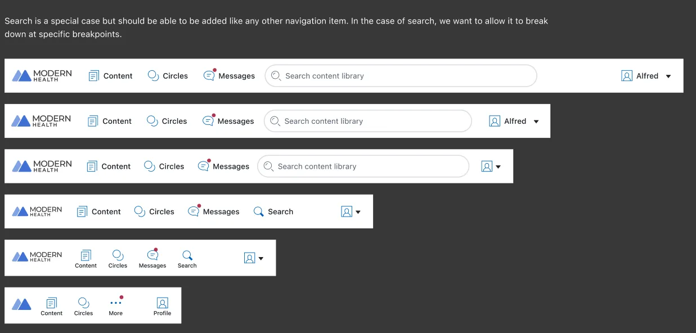Click the Modern Health logo in the second navbar
The width and height of the screenshot is (696, 333).
click(42, 121)
